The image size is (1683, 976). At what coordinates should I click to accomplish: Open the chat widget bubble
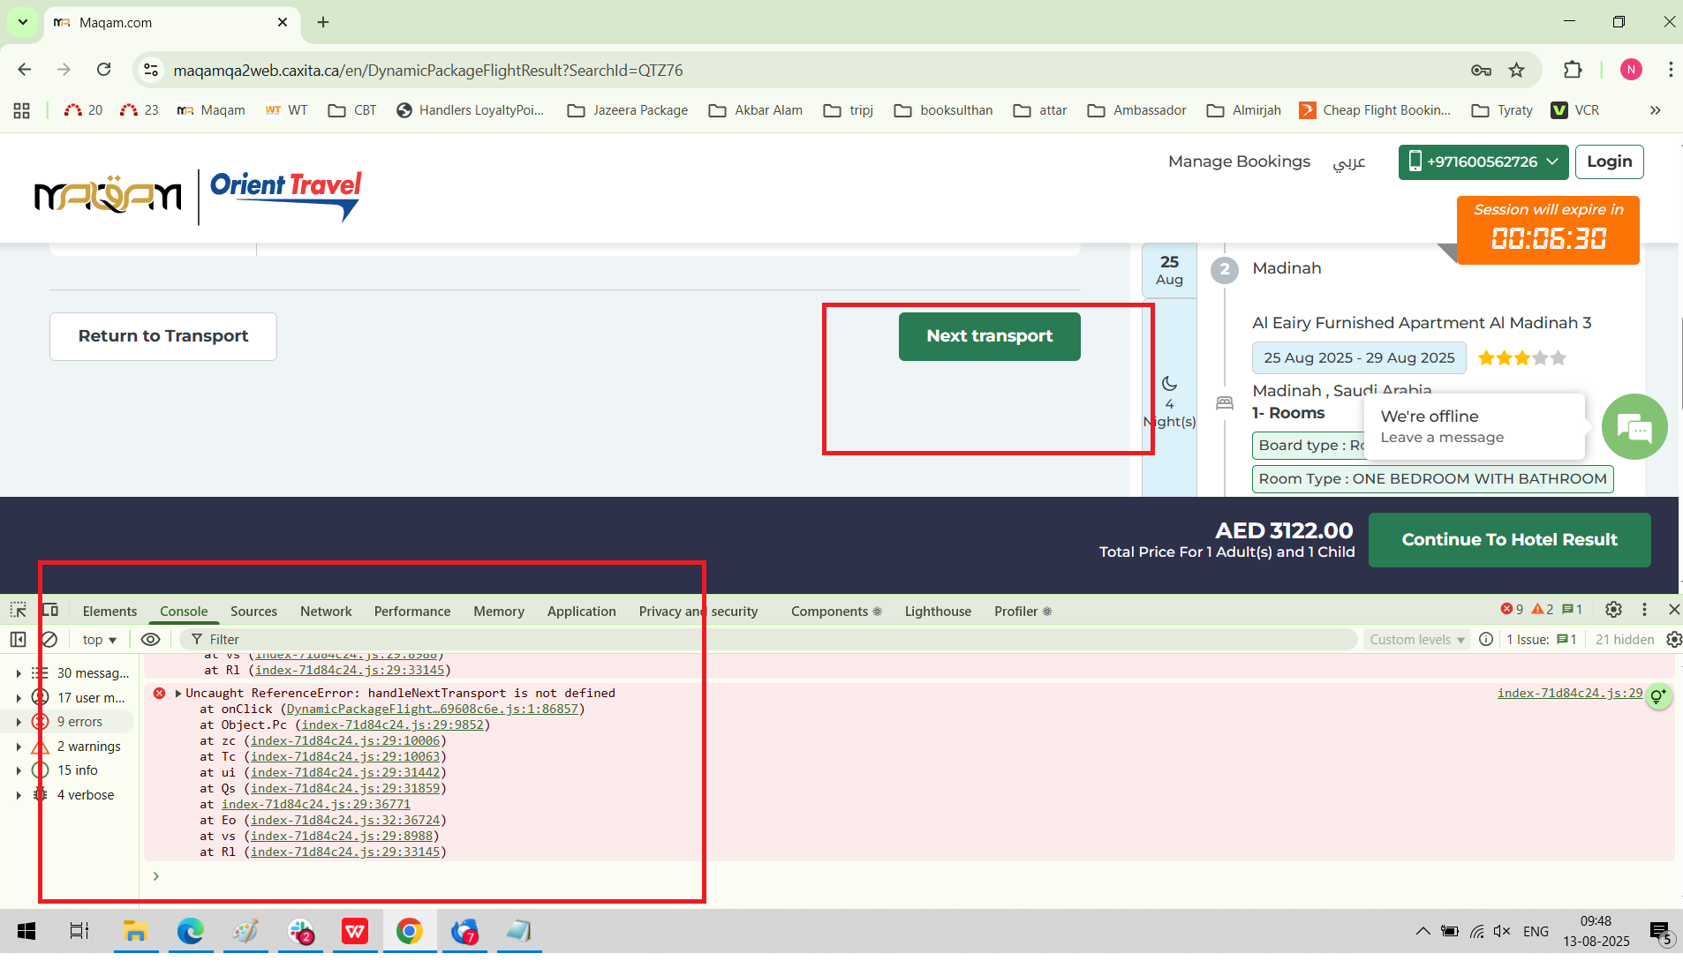tap(1634, 427)
